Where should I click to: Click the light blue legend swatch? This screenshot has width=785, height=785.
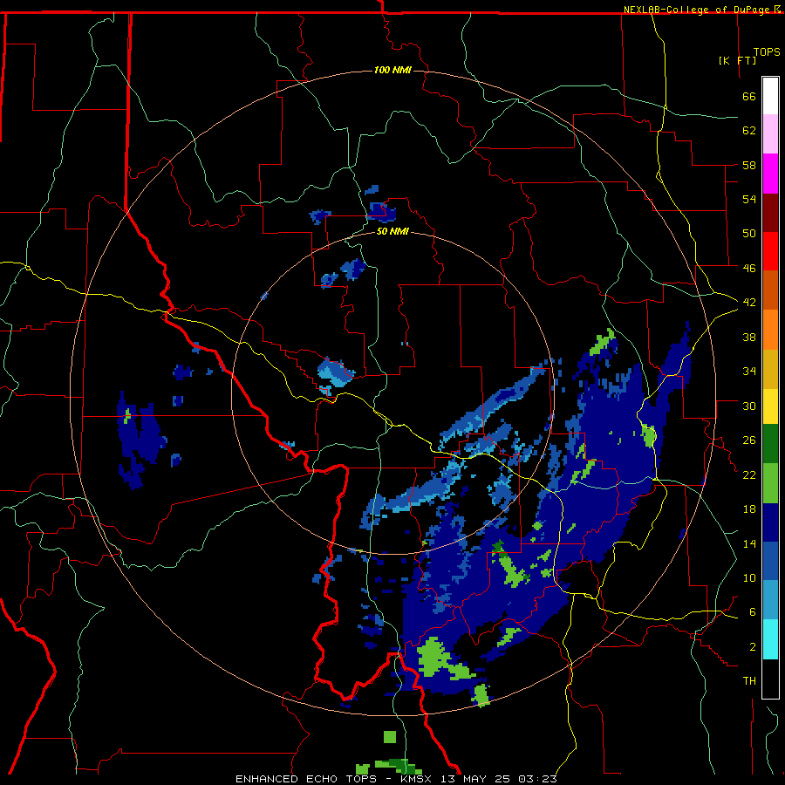tap(770, 600)
